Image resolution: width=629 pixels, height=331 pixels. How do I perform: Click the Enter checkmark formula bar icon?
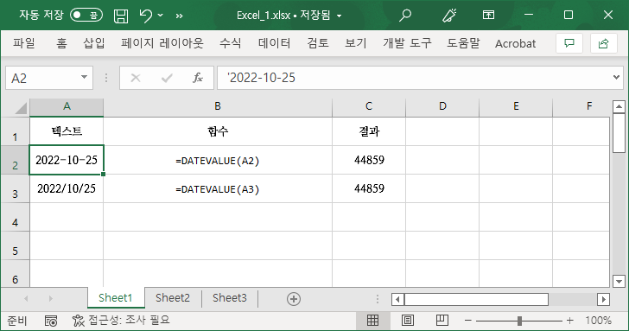coord(167,78)
